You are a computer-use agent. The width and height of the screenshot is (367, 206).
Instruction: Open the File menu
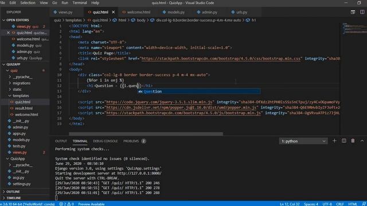click(2, 3)
